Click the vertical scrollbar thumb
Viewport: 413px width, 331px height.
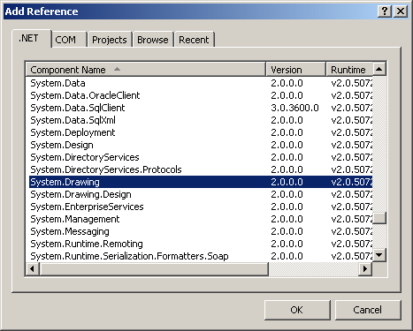click(x=379, y=218)
